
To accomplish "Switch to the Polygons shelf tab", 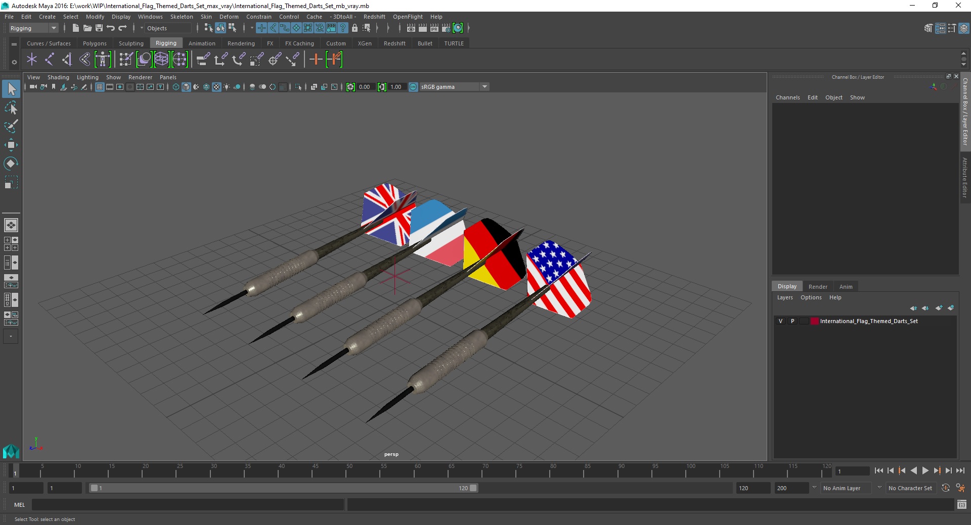I will [x=95, y=43].
